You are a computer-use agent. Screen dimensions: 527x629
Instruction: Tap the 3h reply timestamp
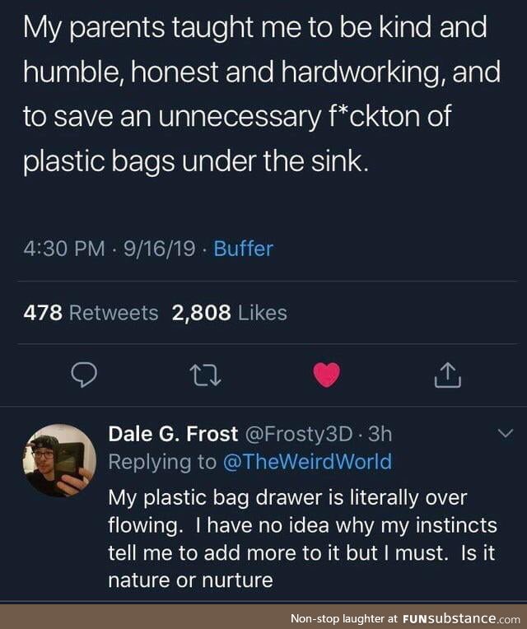[380, 434]
